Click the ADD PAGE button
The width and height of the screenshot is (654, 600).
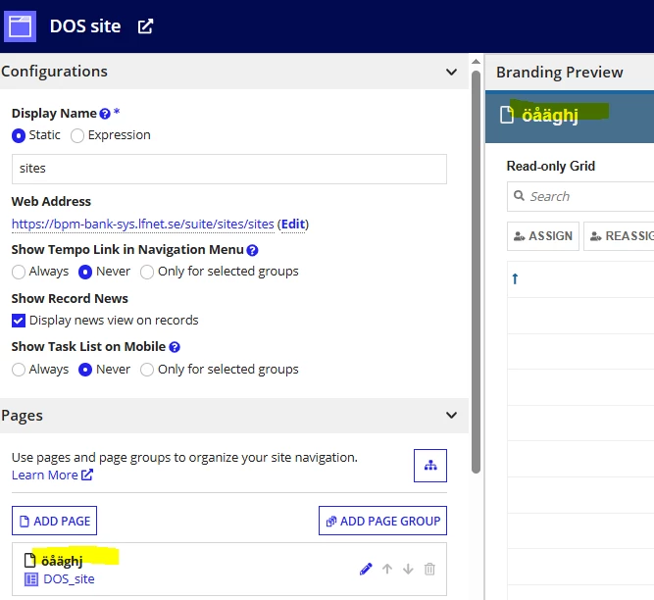[x=54, y=521]
